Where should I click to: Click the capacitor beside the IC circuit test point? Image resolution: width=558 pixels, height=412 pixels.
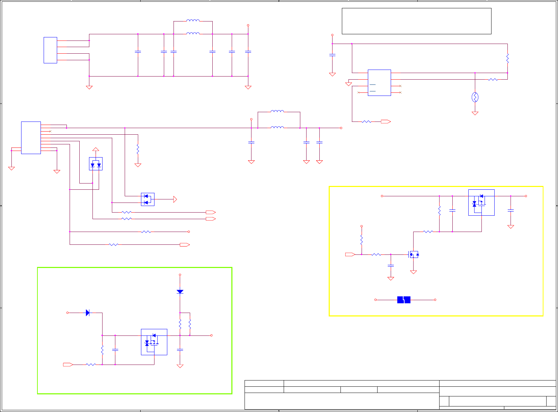point(332,55)
